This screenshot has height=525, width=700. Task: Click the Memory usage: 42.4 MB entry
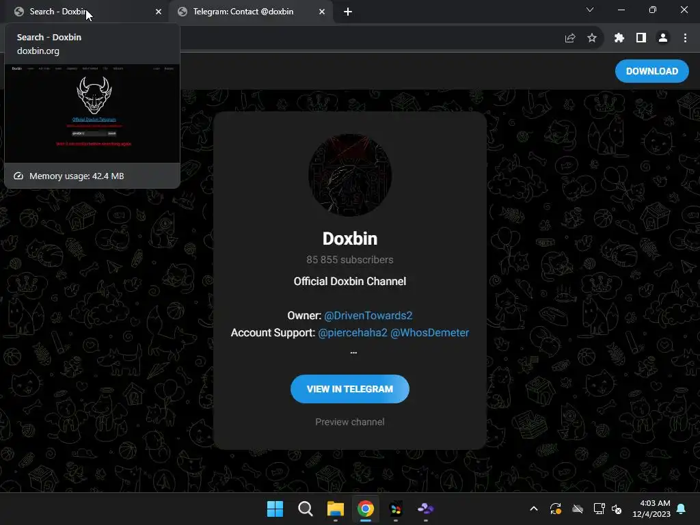point(92,176)
